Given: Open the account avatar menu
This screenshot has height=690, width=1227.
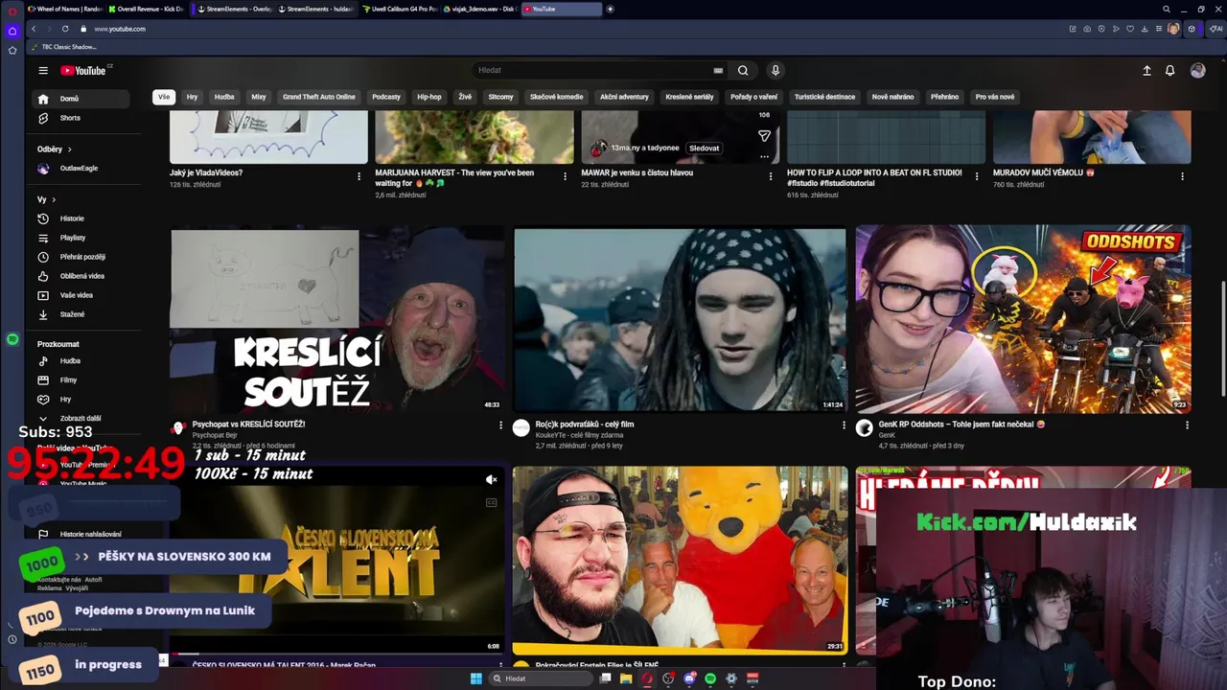Looking at the screenshot, I should pyautogui.click(x=1197, y=70).
